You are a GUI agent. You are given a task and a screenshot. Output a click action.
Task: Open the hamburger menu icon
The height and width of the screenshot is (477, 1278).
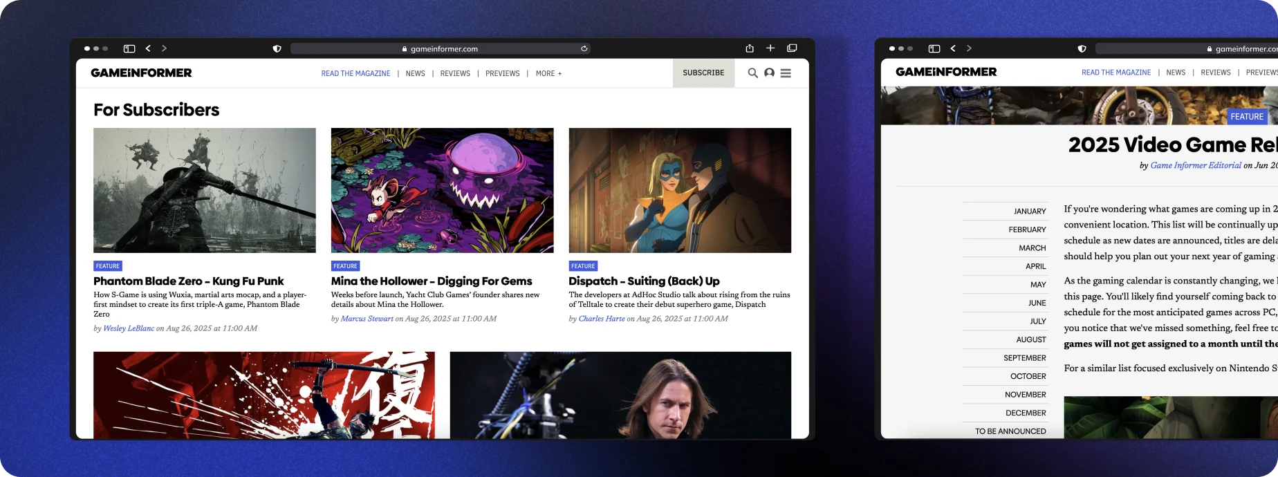(x=786, y=73)
